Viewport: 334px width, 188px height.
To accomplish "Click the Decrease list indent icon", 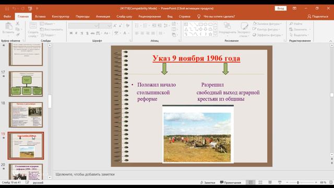I will point(154,26).
